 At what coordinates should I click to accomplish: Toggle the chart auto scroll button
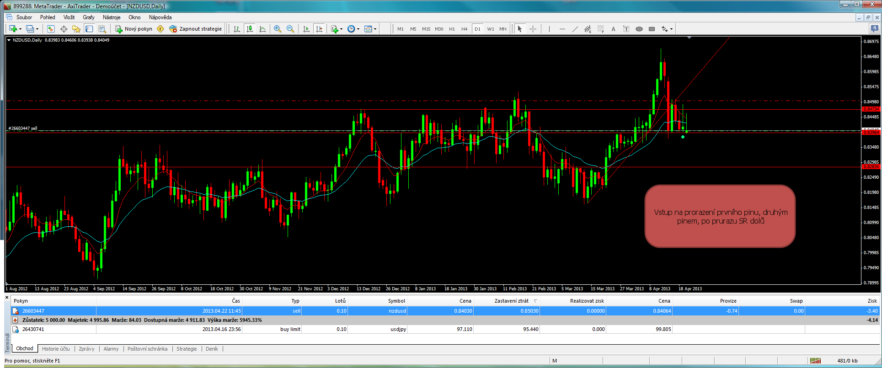pos(306,29)
